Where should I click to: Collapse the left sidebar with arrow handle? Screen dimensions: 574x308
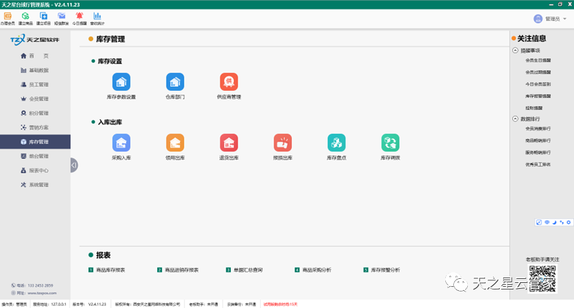(x=74, y=164)
